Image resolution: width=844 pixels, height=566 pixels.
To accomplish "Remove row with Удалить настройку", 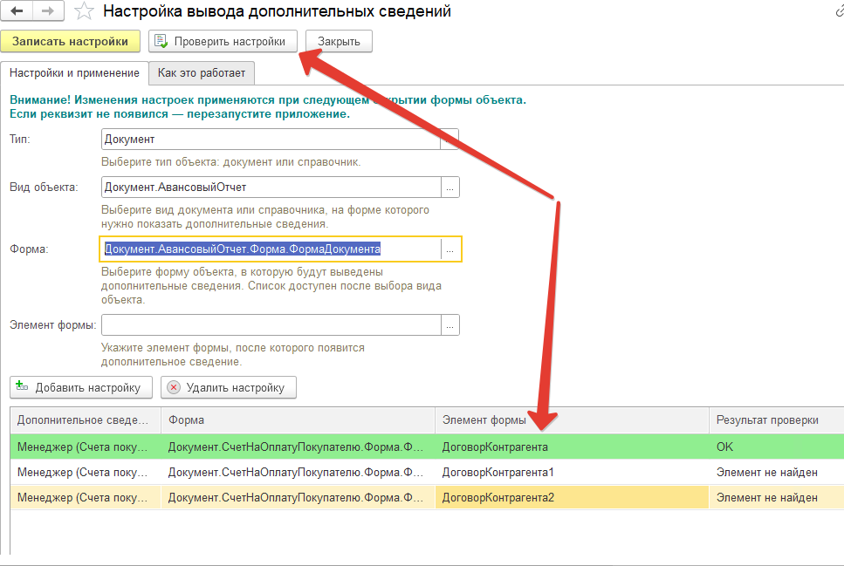I will click(x=228, y=387).
